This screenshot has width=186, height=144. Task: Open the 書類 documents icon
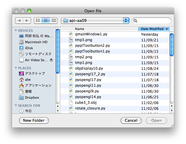[21, 91]
